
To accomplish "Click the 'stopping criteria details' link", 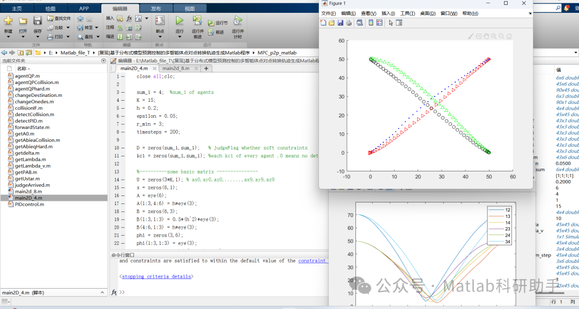I will tap(157, 276).
